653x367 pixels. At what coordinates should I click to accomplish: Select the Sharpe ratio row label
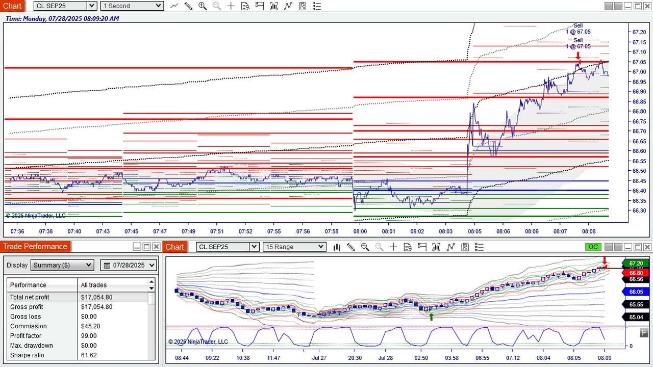tap(27, 355)
